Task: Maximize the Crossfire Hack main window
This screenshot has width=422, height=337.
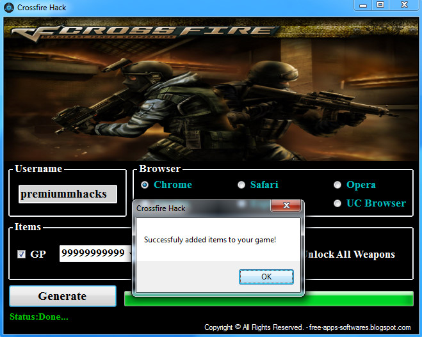Action: (380, 5)
